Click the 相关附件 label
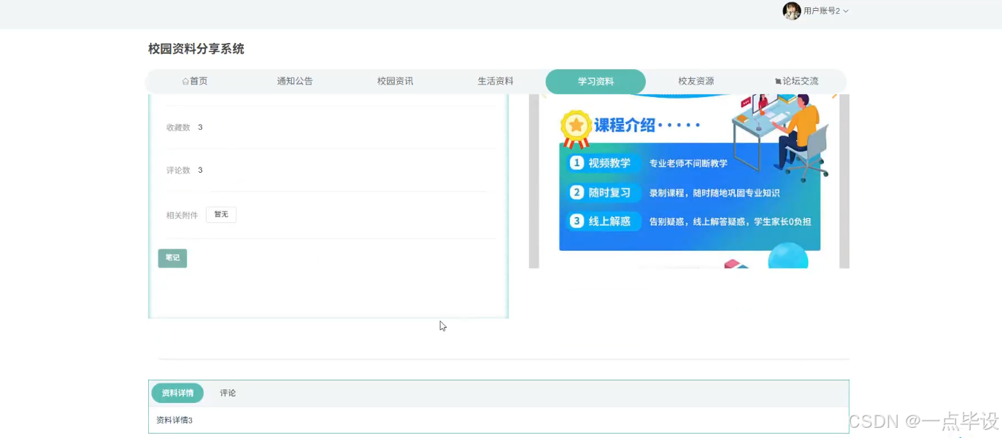 point(182,216)
